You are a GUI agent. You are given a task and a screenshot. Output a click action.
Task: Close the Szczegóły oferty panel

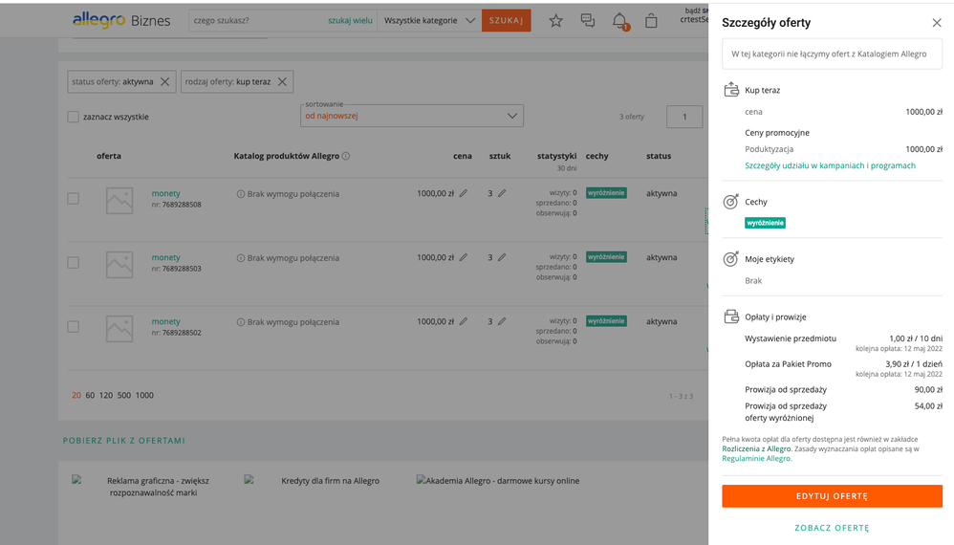(937, 23)
